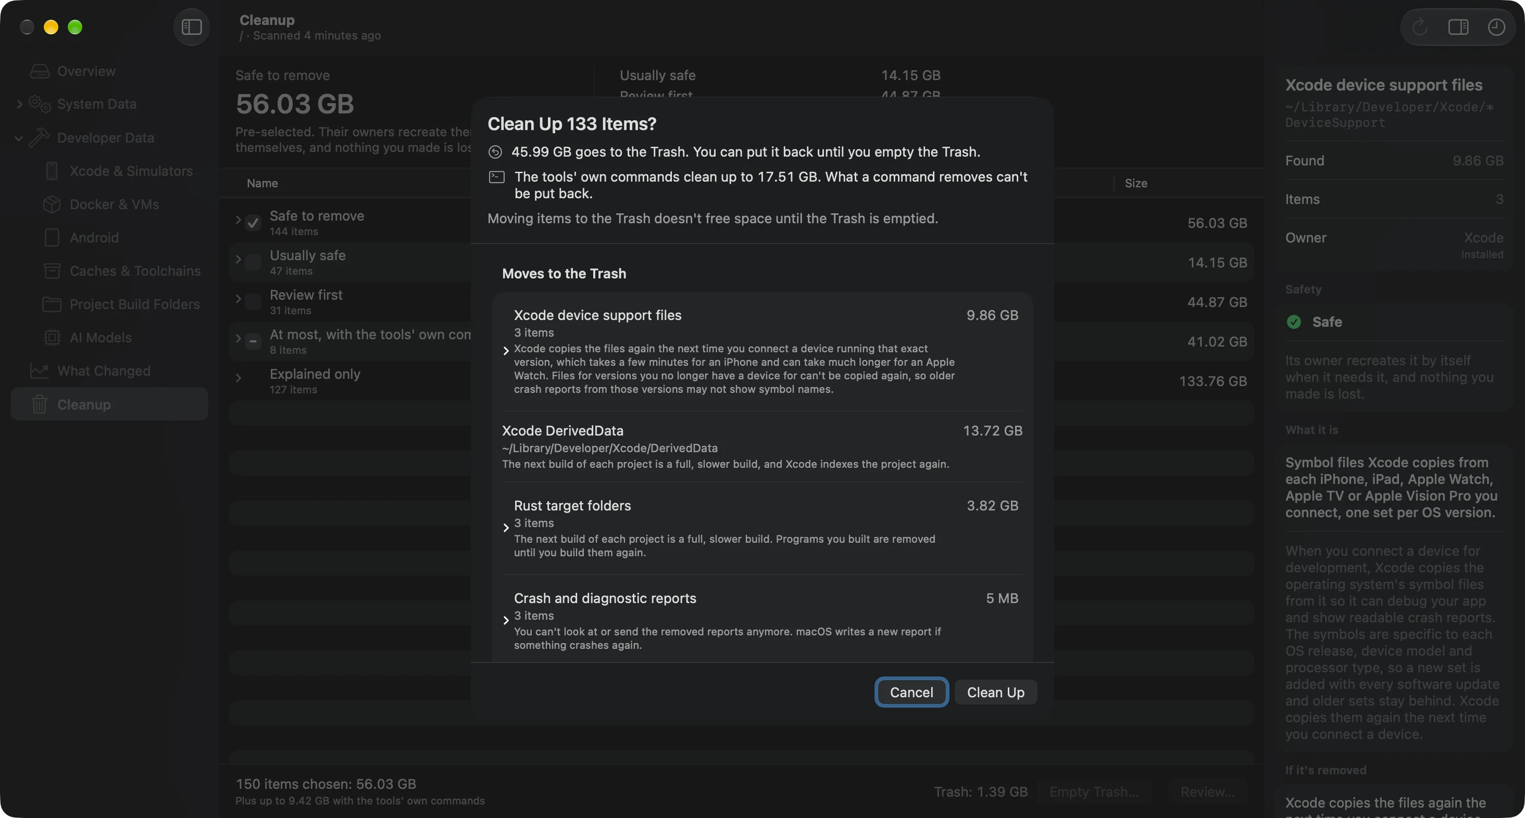
Task: Click the Xcode & Simulators phone icon
Action: pos(52,171)
